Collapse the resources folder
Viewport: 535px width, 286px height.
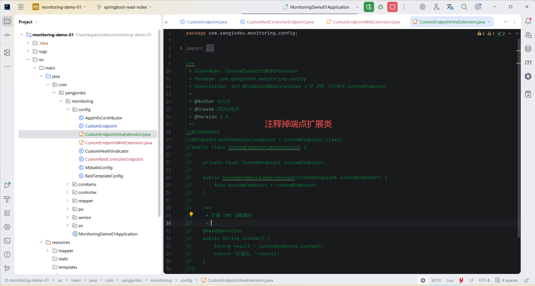(x=41, y=242)
